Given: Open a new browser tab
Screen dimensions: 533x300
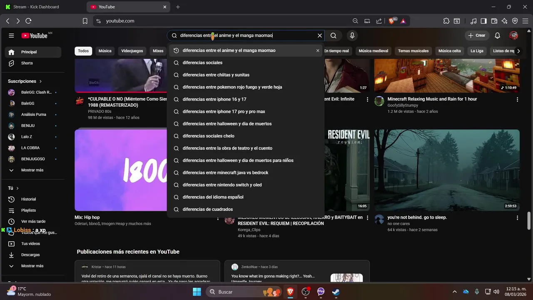Looking at the screenshot, I should 178,7.
